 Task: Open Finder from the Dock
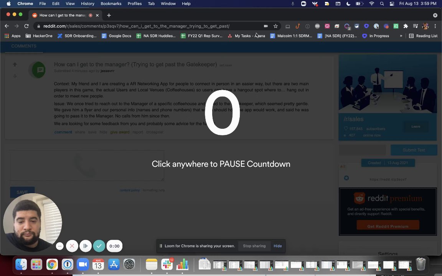pos(21,264)
